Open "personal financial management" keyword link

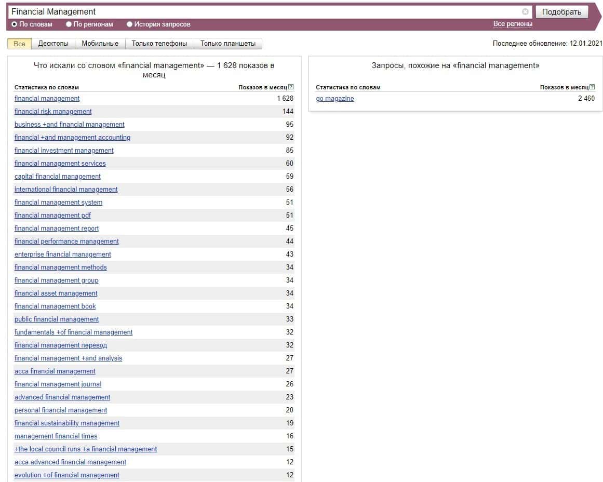click(x=61, y=410)
